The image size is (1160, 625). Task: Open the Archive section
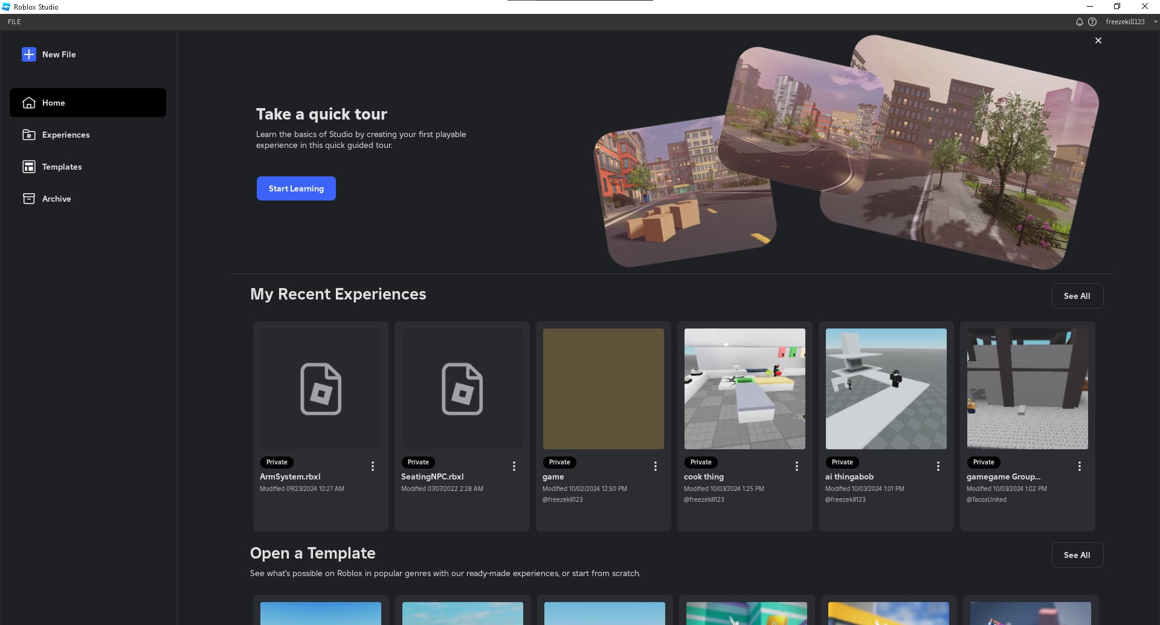(56, 198)
